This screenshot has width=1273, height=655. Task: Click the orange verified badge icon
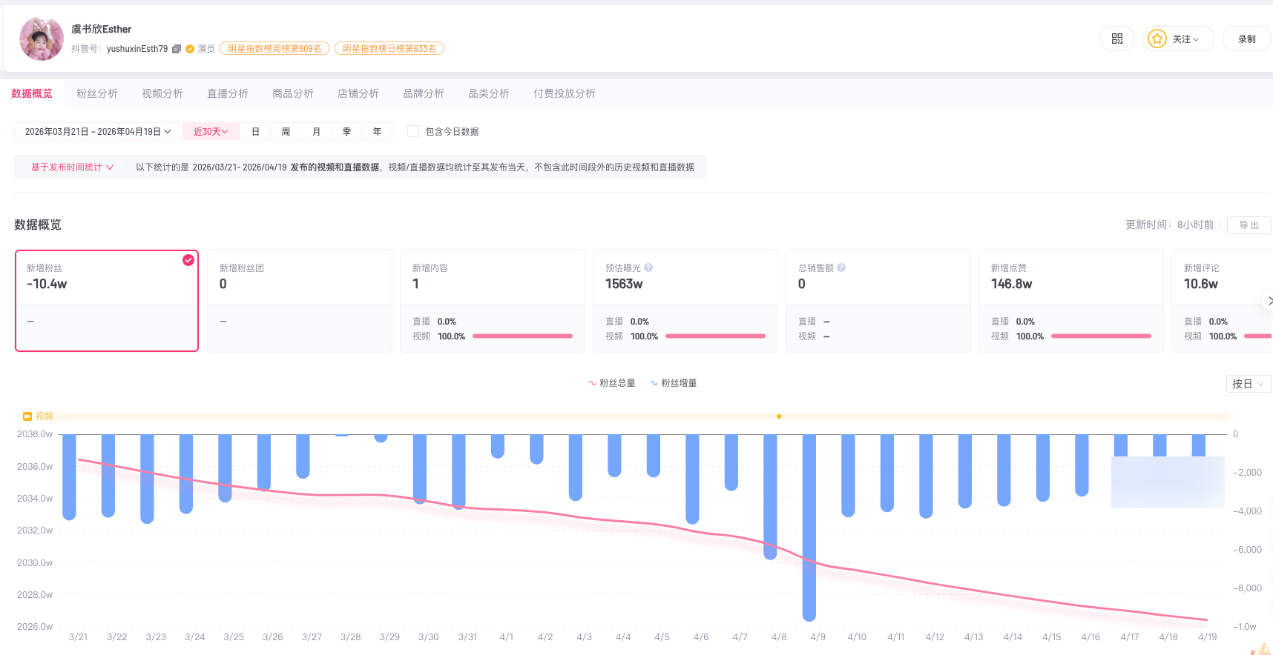point(190,49)
